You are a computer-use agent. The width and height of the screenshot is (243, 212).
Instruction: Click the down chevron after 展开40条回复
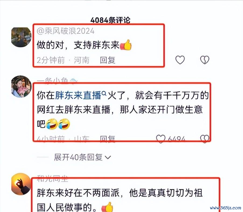click(x=108, y=158)
